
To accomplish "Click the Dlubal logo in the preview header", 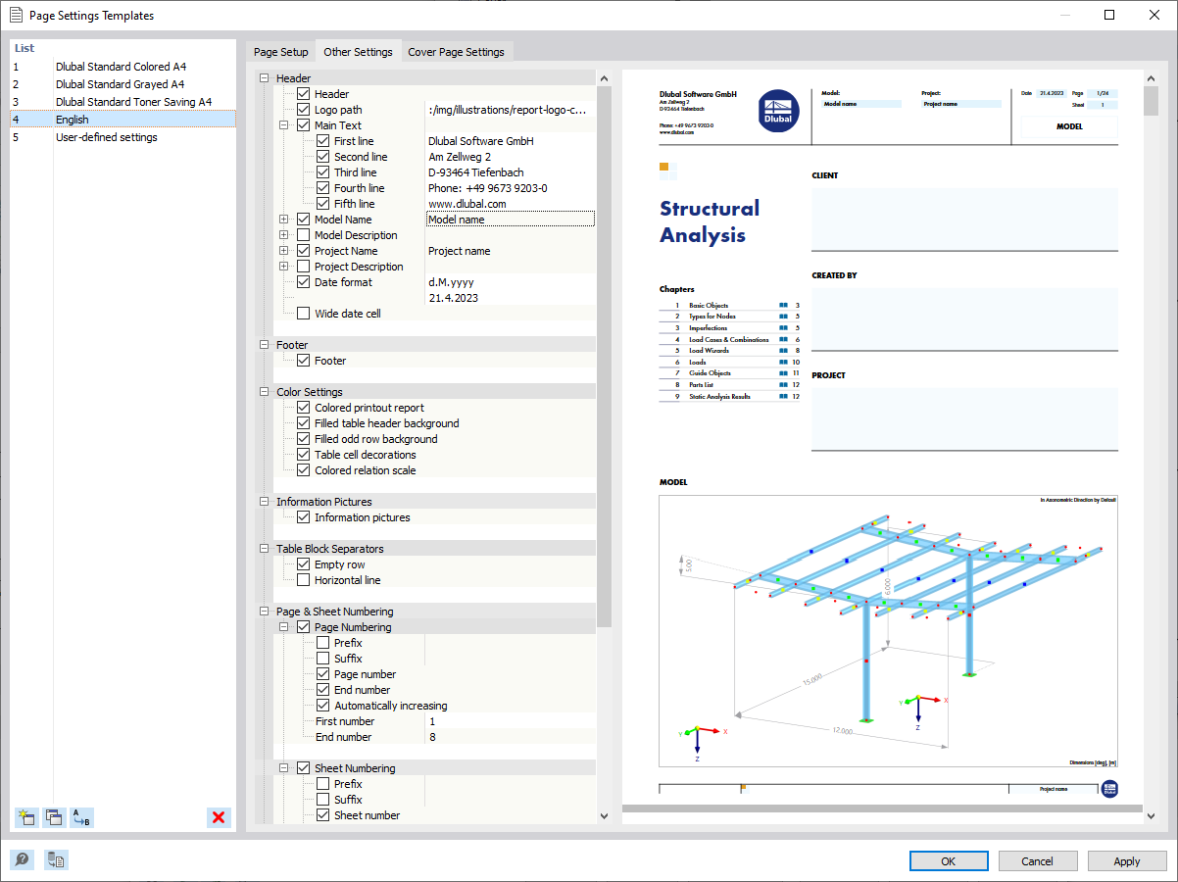I will click(x=778, y=112).
